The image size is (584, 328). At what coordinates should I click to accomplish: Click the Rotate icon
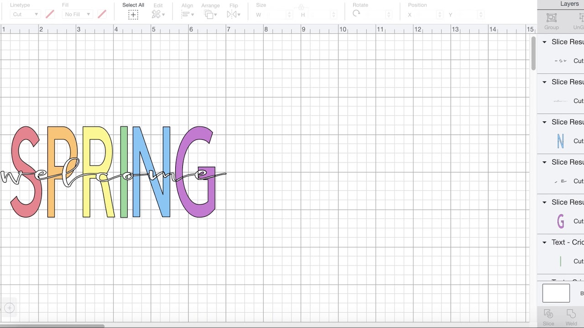pos(356,14)
